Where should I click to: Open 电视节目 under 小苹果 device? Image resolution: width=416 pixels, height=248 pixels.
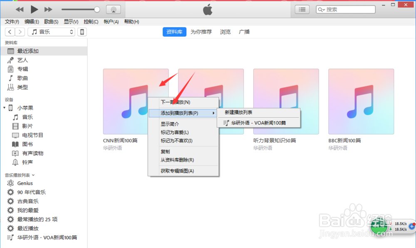tap(44, 135)
